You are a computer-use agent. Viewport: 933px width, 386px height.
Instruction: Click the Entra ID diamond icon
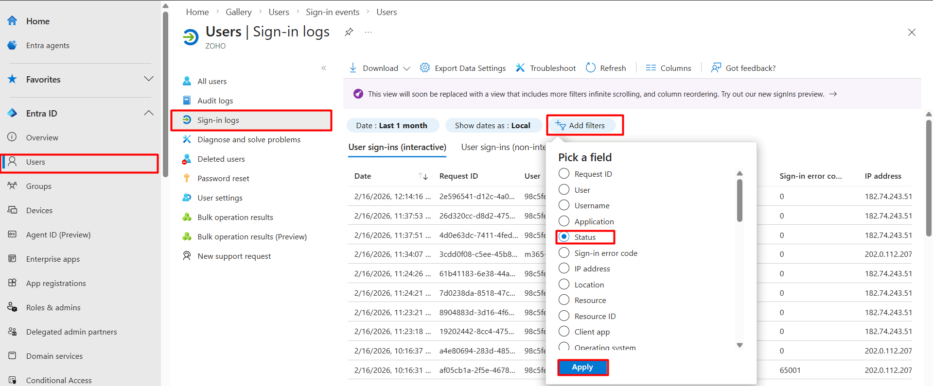[12, 113]
